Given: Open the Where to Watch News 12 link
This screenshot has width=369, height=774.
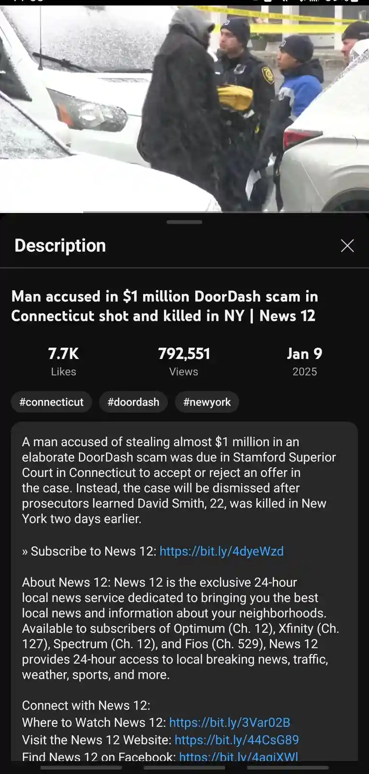Looking at the screenshot, I should tap(230, 723).
